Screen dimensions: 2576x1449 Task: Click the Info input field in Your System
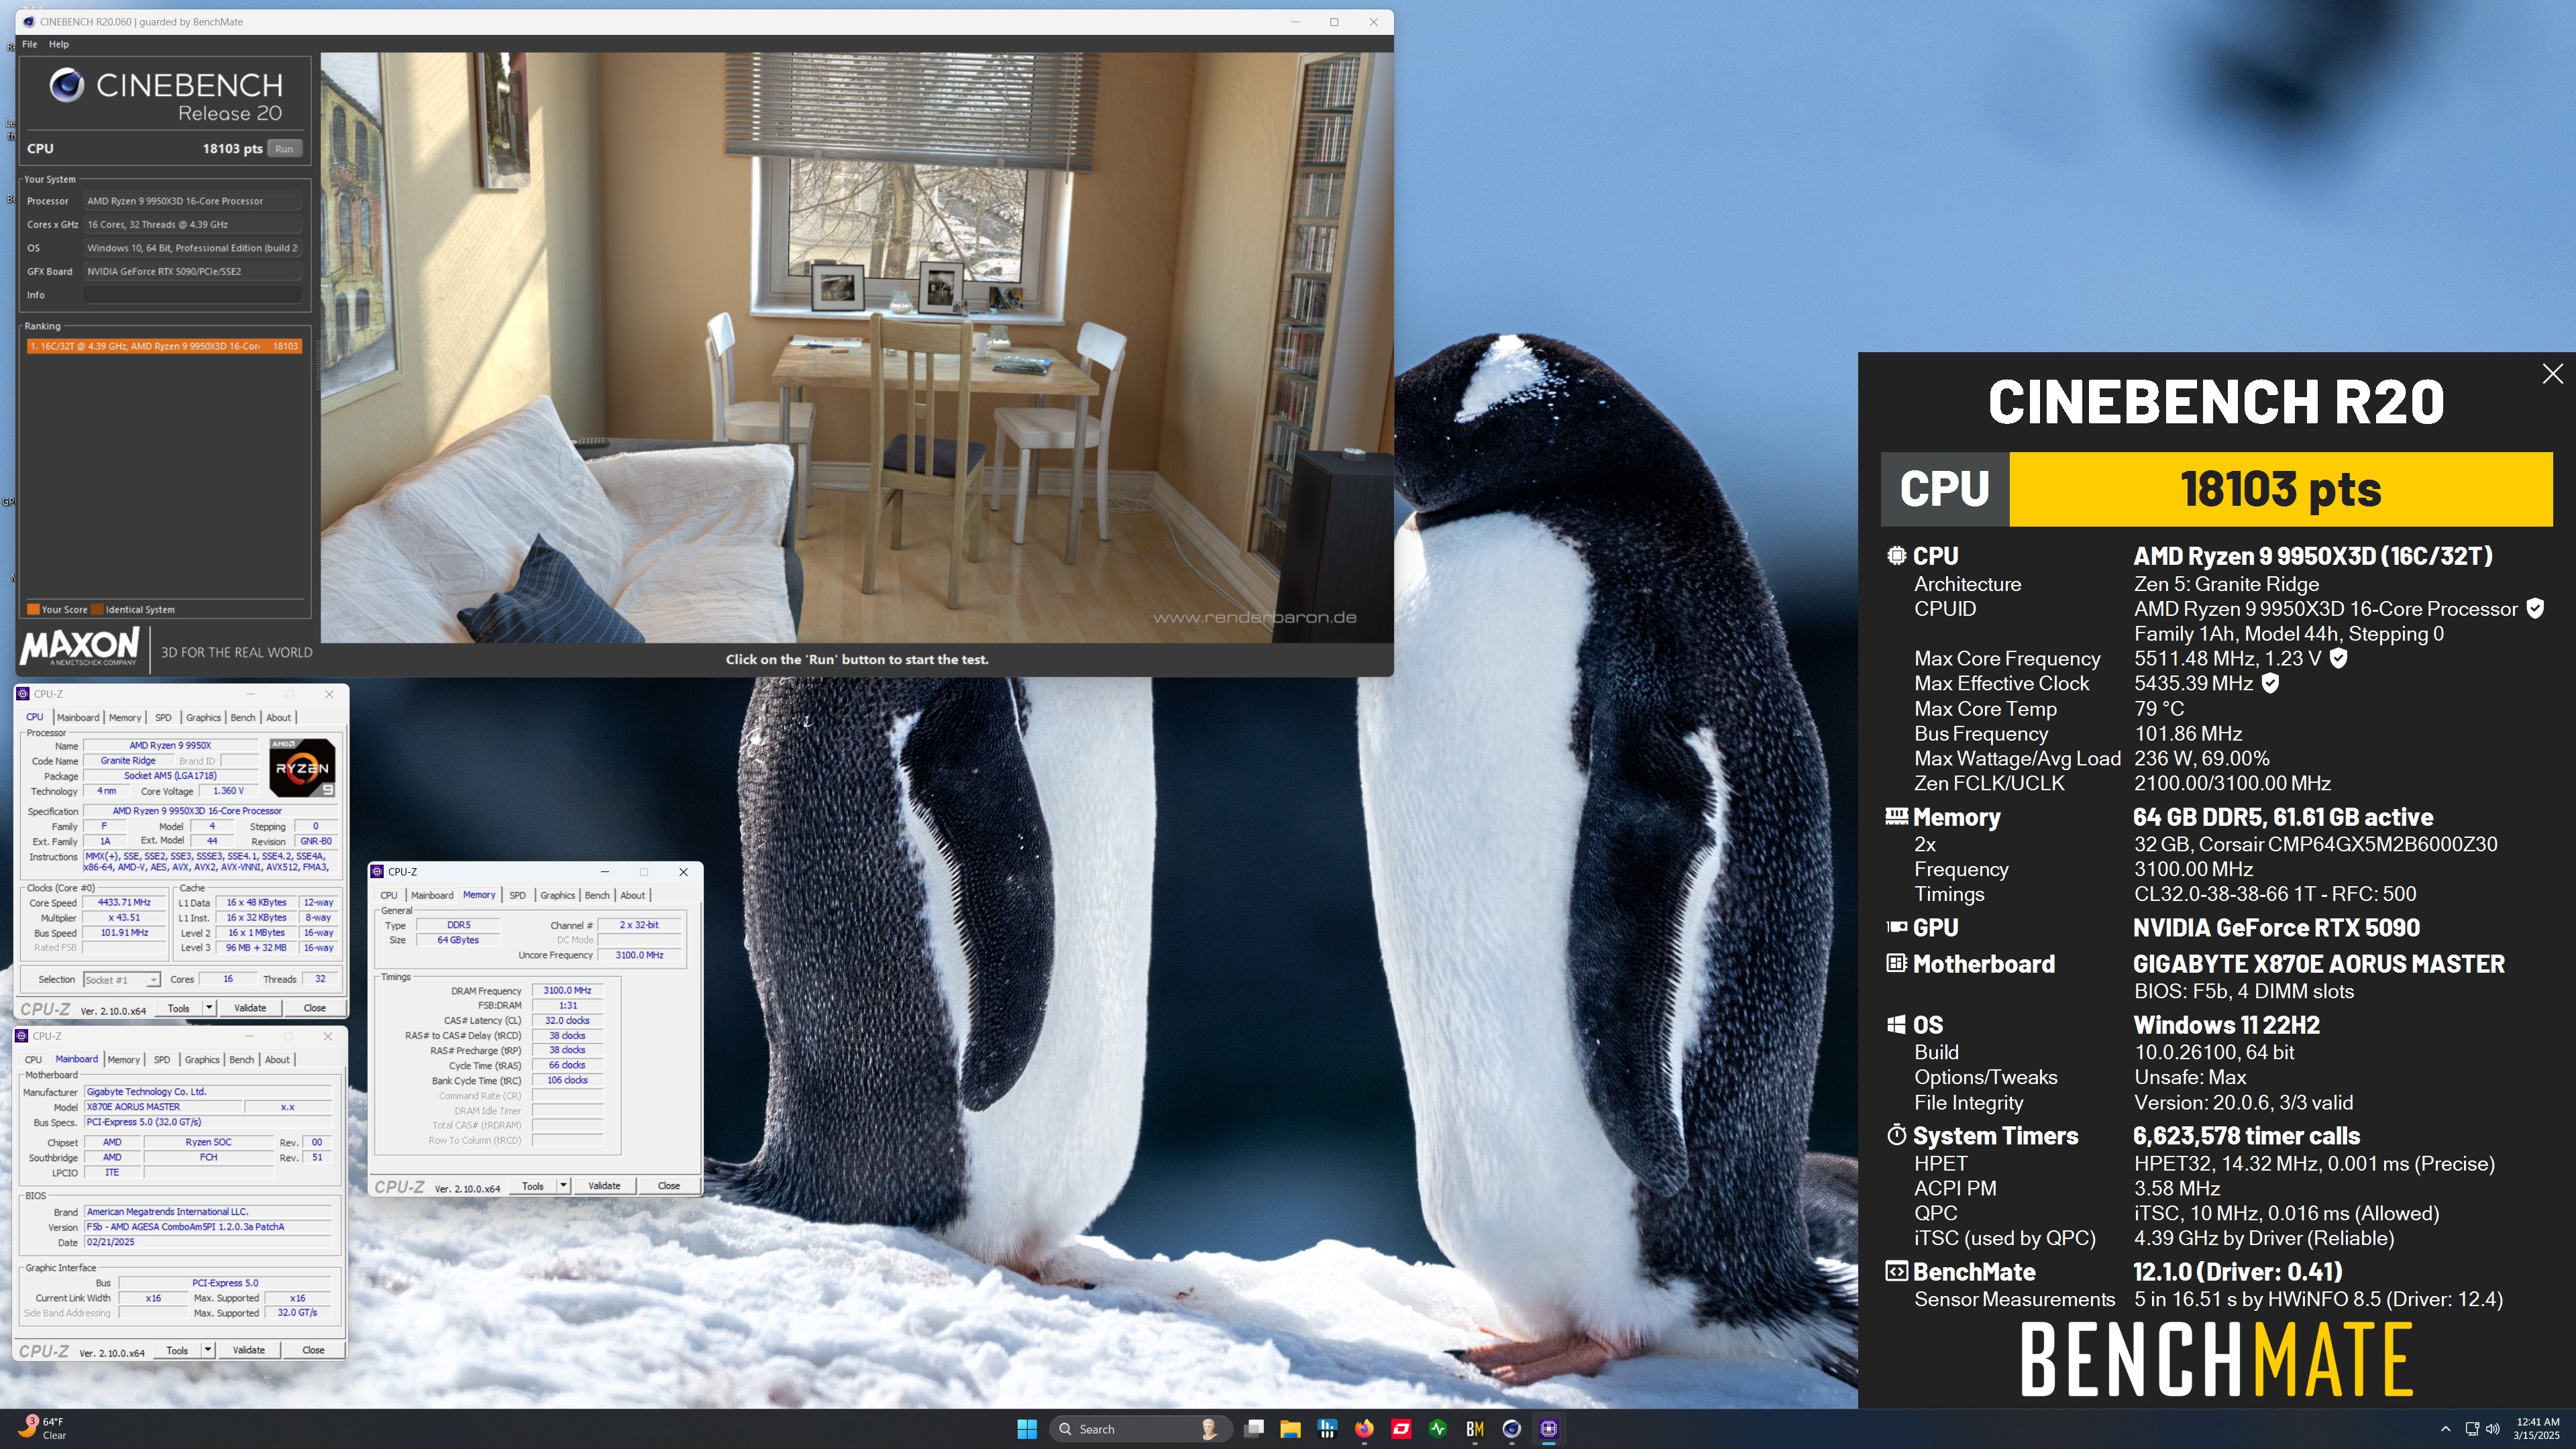pyautogui.click(x=192, y=295)
